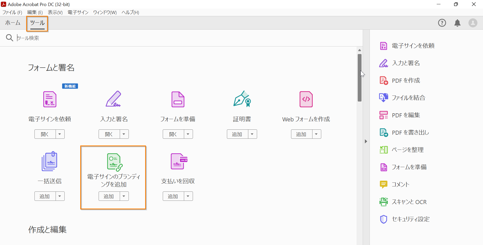This screenshot has height=245, width=483.
Task: Open the user profile avatar
Action: [x=473, y=23]
